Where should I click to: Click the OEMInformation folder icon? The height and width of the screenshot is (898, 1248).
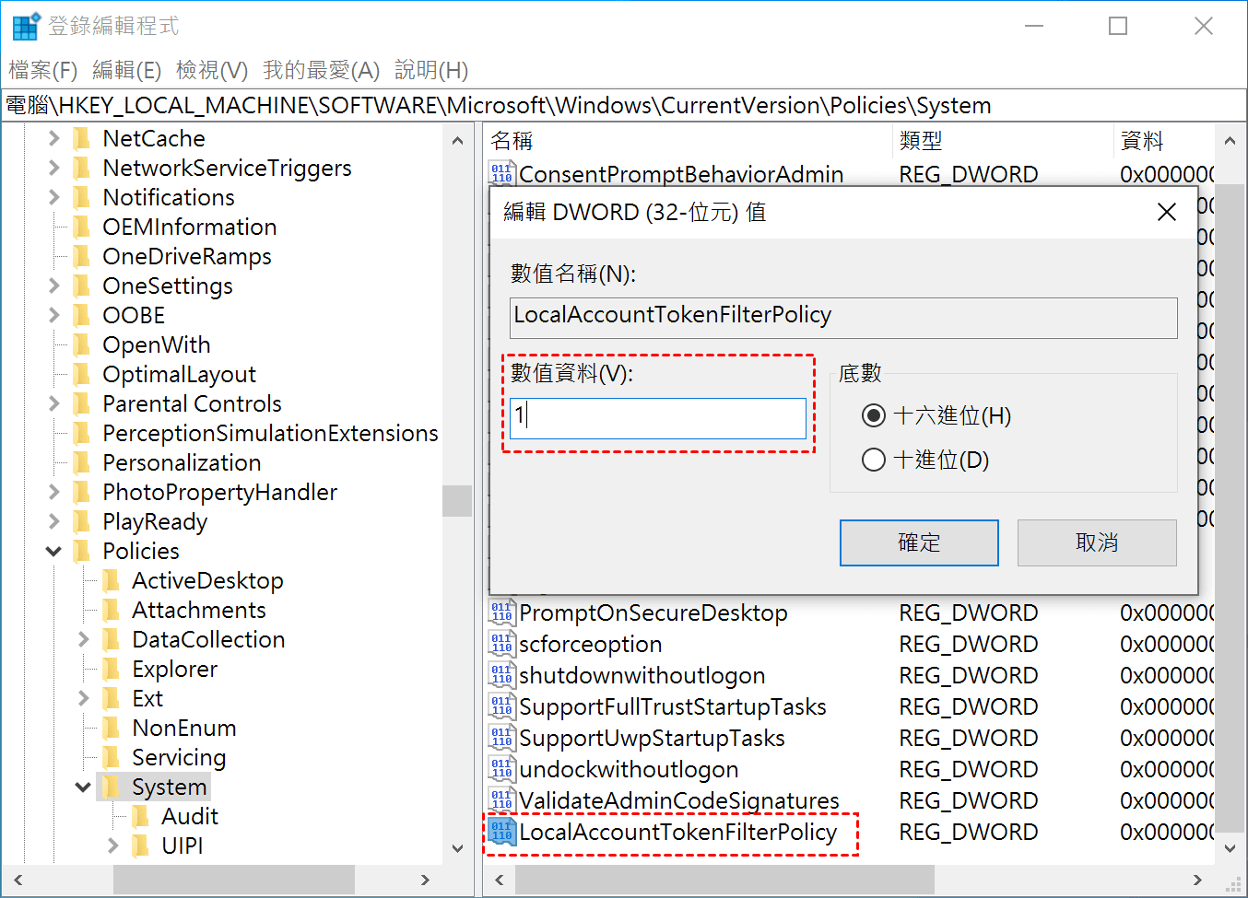tap(82, 227)
